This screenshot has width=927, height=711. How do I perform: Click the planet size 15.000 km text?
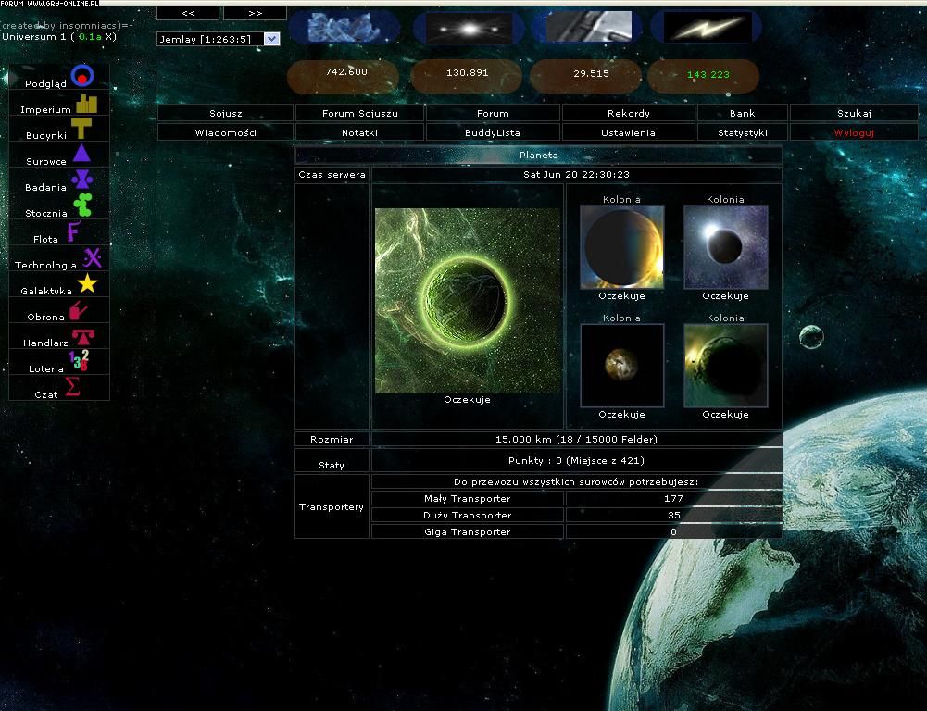pyautogui.click(x=576, y=439)
